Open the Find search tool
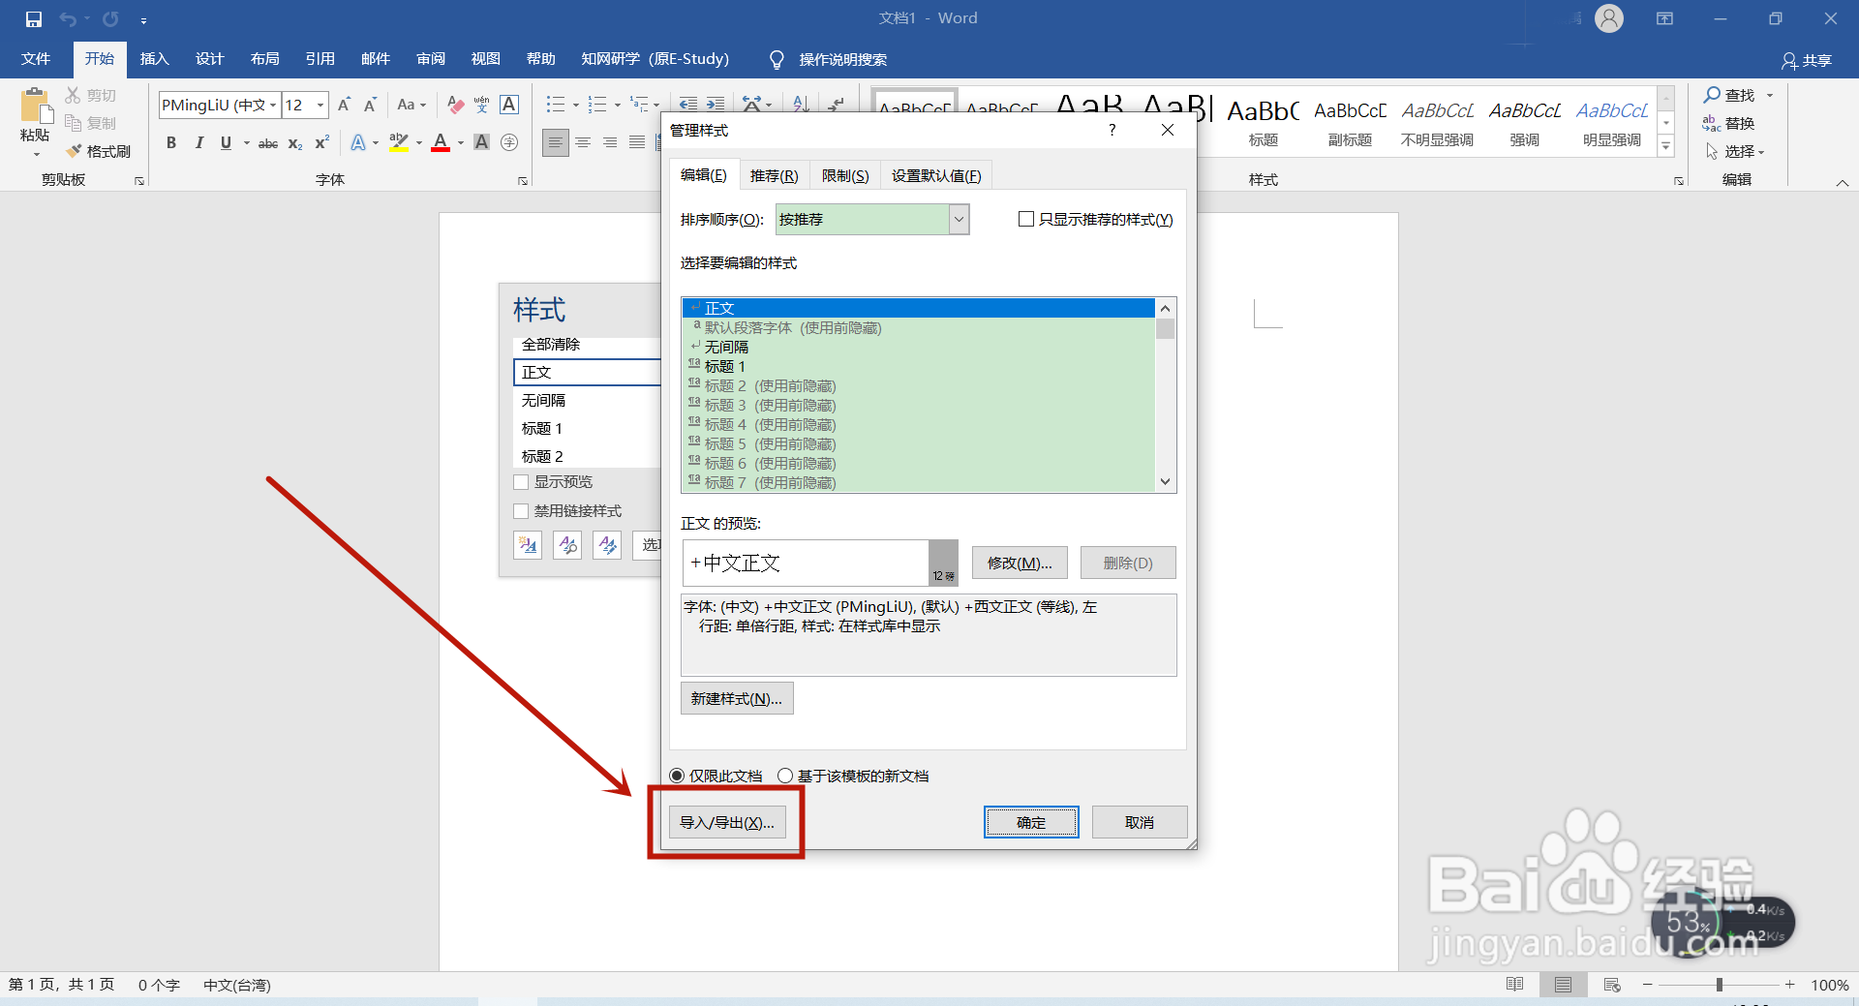 pos(1729,95)
